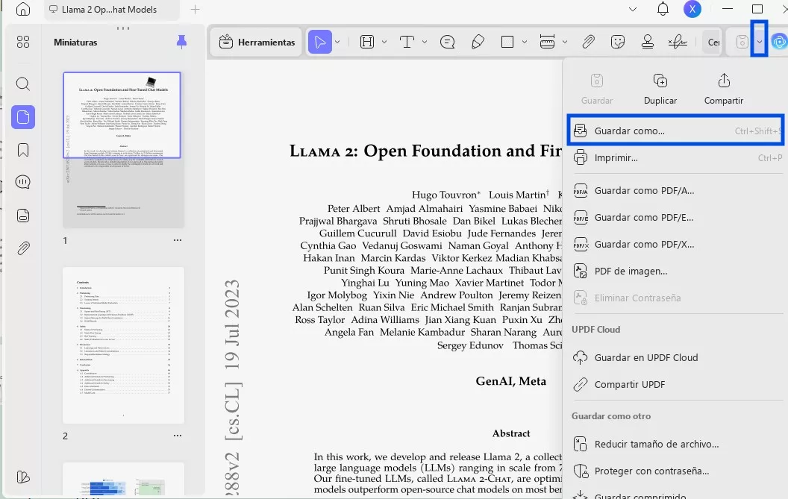Open the save options dropdown arrow
This screenshot has width=788, height=499.
[760, 43]
